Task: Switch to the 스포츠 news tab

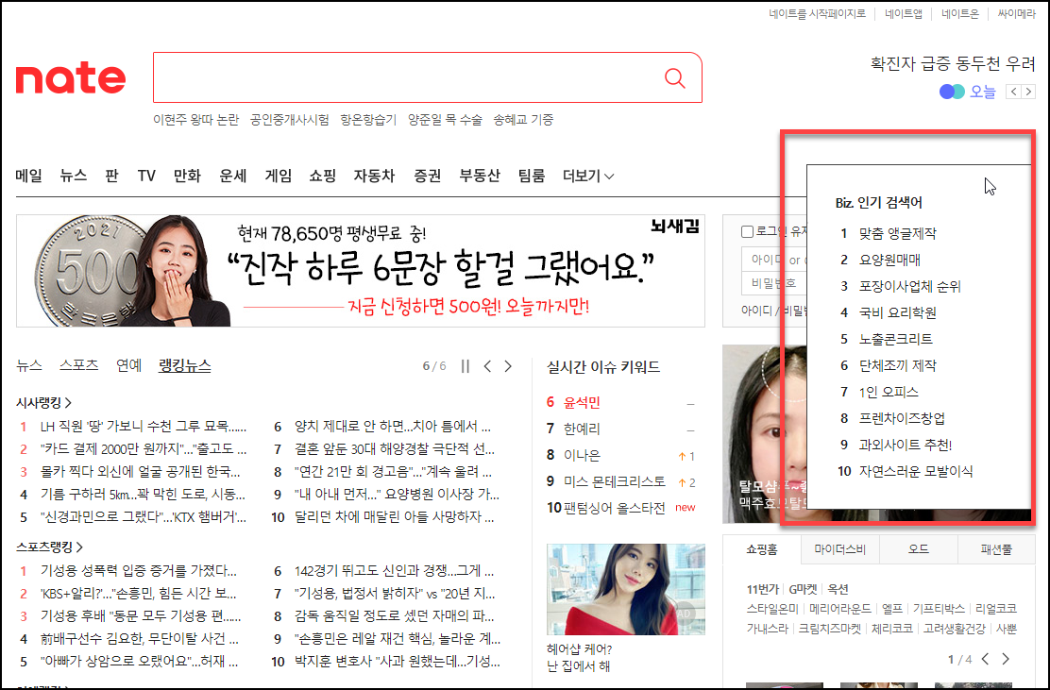Action: (79, 365)
